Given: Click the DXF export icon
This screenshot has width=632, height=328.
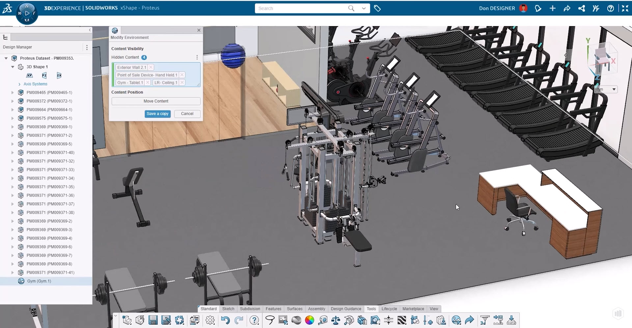Looking at the screenshot, I should click(x=511, y=320).
